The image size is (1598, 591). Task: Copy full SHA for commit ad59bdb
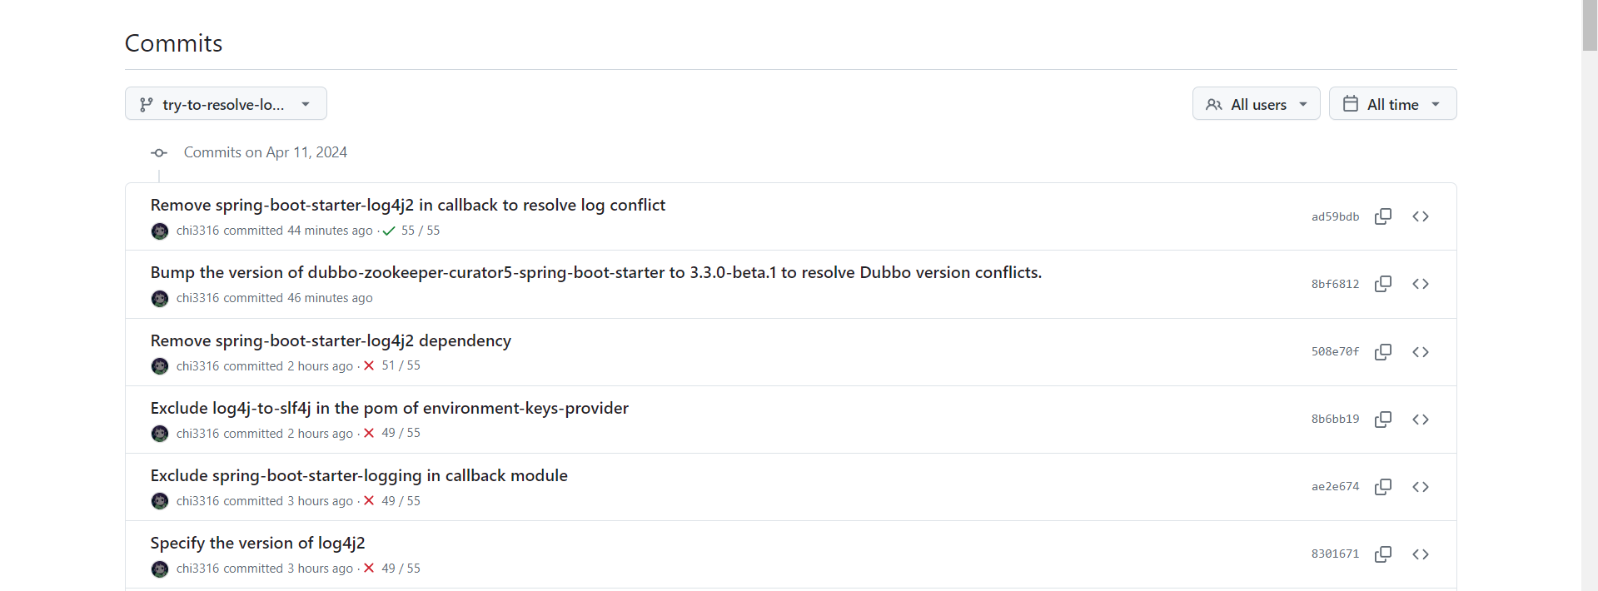pos(1383,216)
